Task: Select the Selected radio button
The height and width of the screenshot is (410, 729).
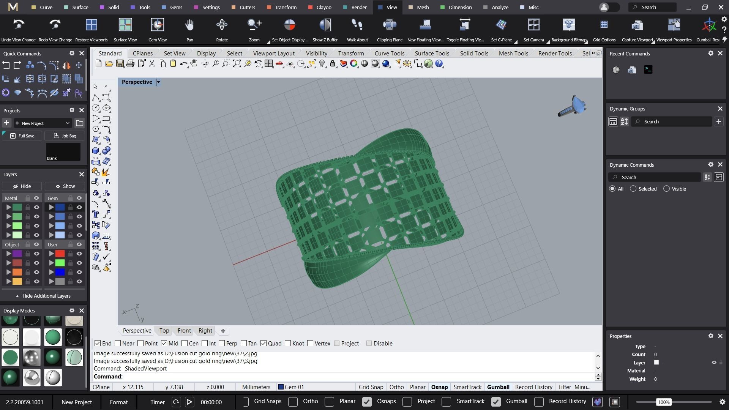Action: [x=633, y=189]
